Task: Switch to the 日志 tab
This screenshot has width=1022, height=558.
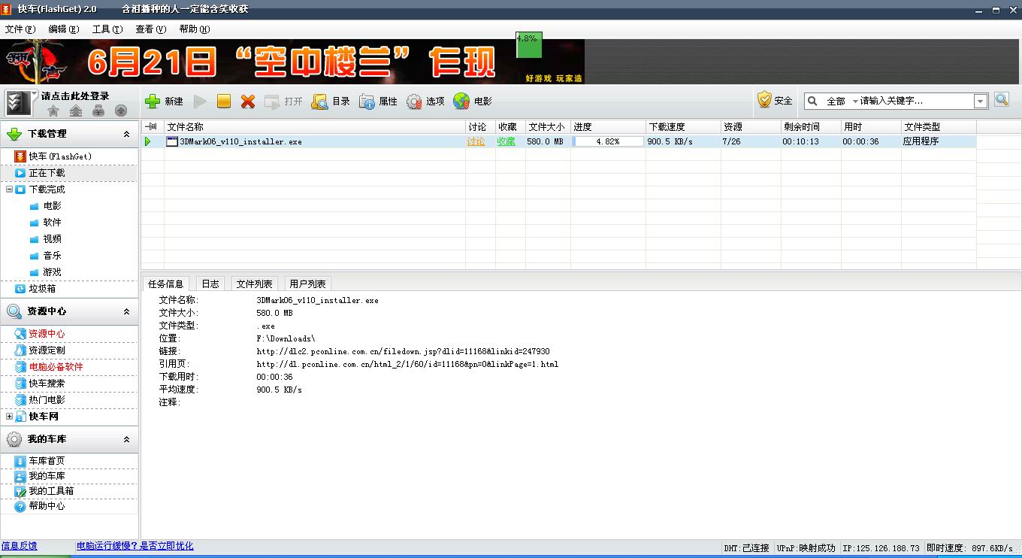Action: pos(210,284)
